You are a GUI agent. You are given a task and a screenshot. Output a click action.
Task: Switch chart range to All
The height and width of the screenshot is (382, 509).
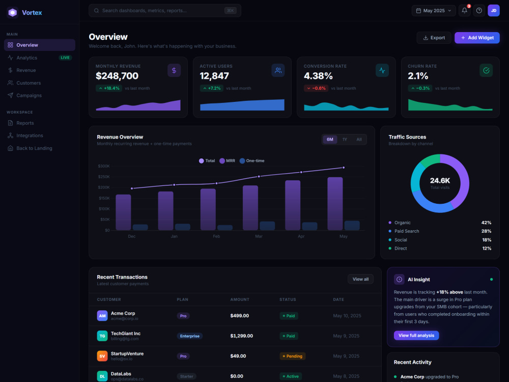coord(359,140)
